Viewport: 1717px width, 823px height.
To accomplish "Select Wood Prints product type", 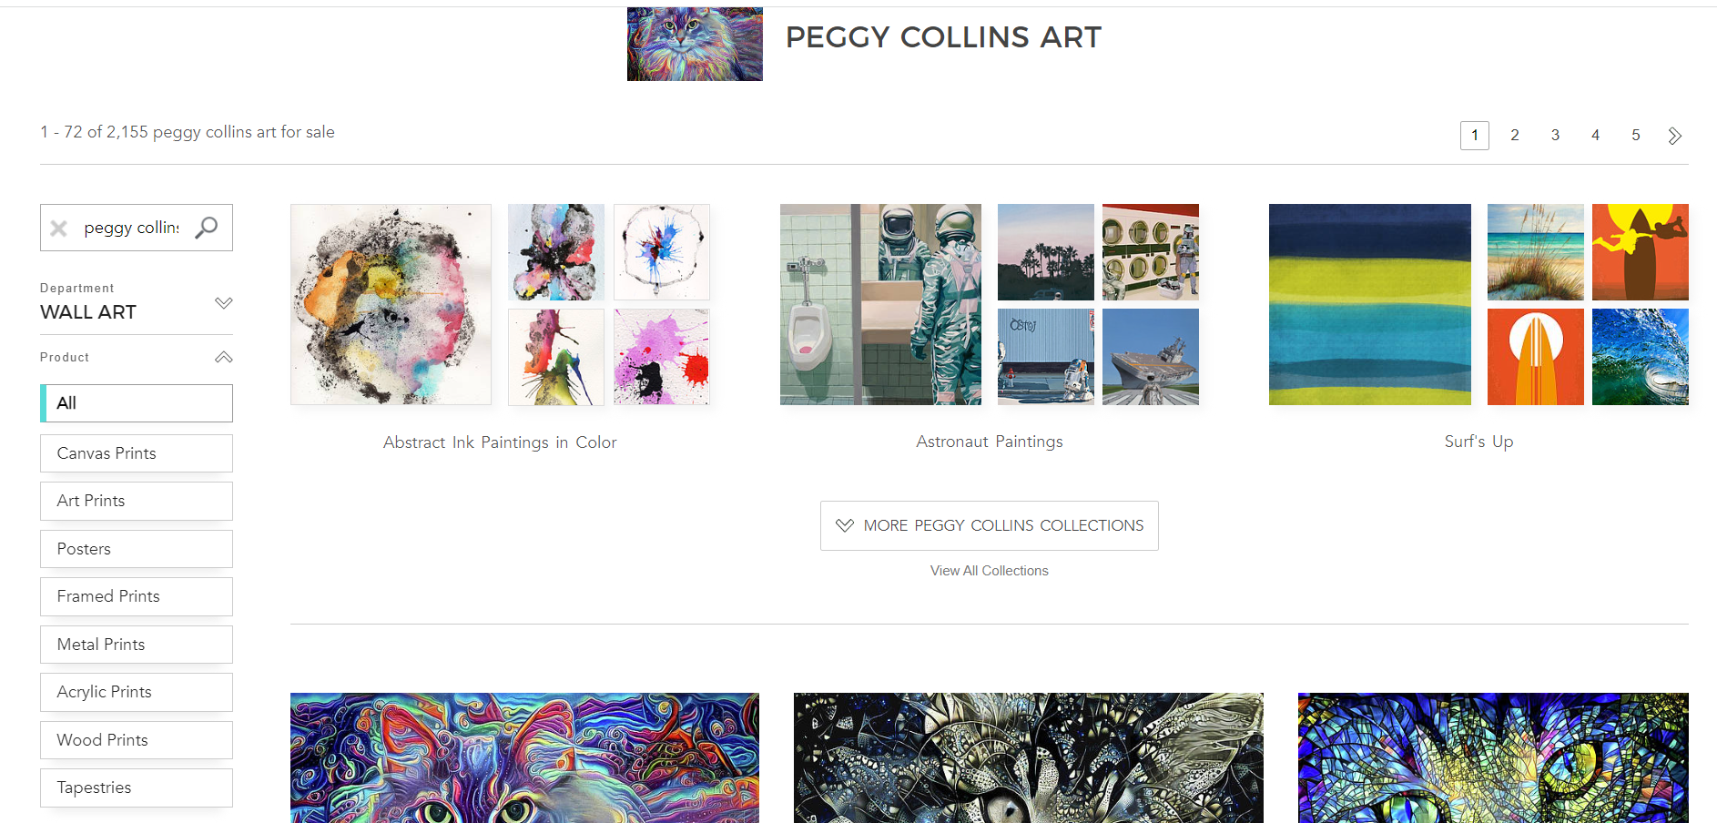I will (x=137, y=740).
